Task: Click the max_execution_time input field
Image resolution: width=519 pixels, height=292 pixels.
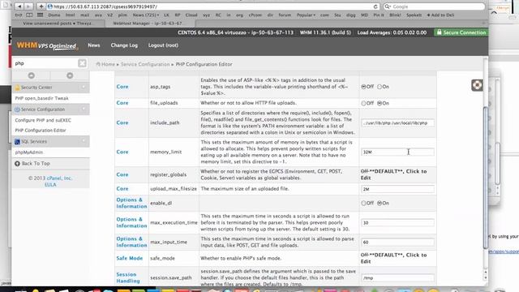Action: pyautogui.click(x=397, y=223)
